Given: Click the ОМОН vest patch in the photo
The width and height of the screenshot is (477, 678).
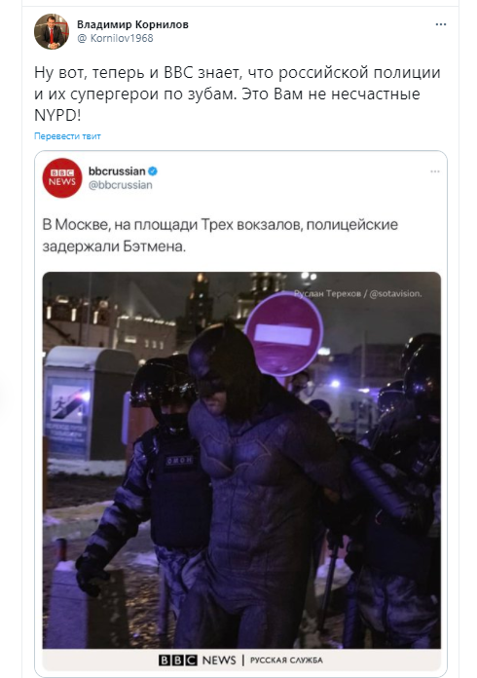Looking at the screenshot, I should [180, 461].
